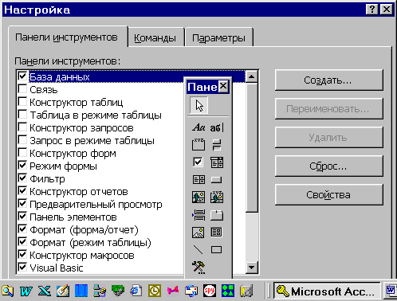The width and height of the screenshot is (397, 301).
Task: Uncheck the База данных toolbar checkbox
Action: pos(22,76)
